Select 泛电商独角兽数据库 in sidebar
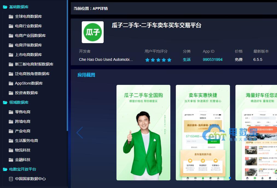 32,74
